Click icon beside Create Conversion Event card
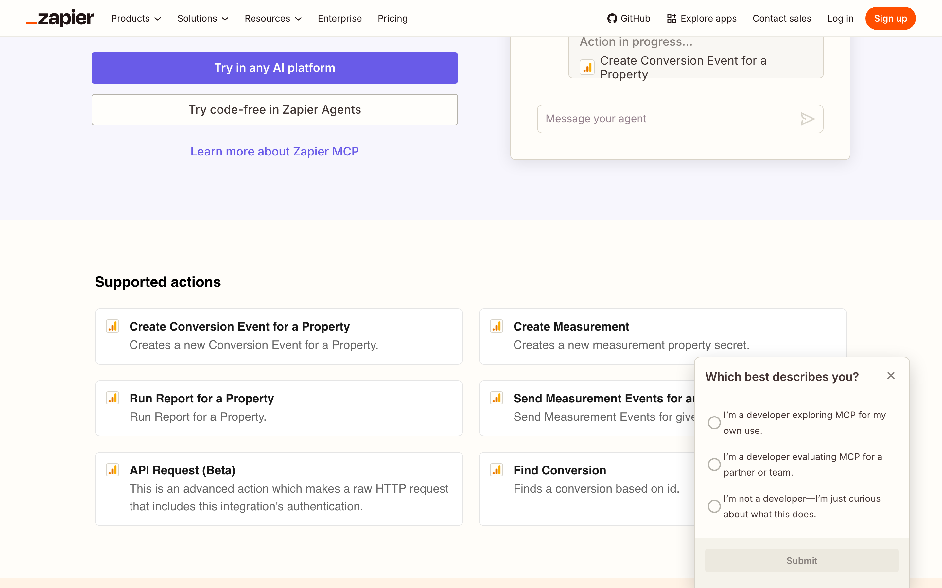The width and height of the screenshot is (942, 588). pyautogui.click(x=113, y=326)
